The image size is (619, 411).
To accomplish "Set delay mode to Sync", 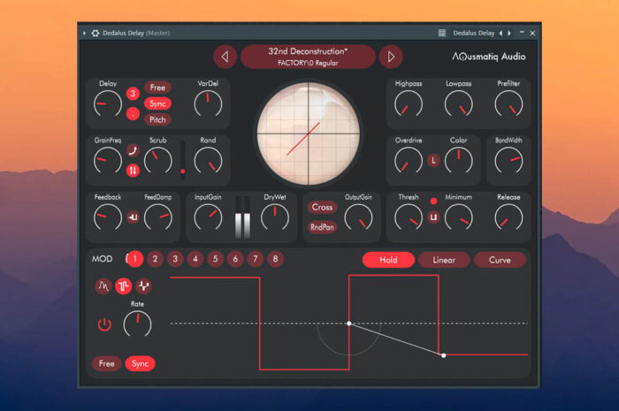I will (157, 103).
